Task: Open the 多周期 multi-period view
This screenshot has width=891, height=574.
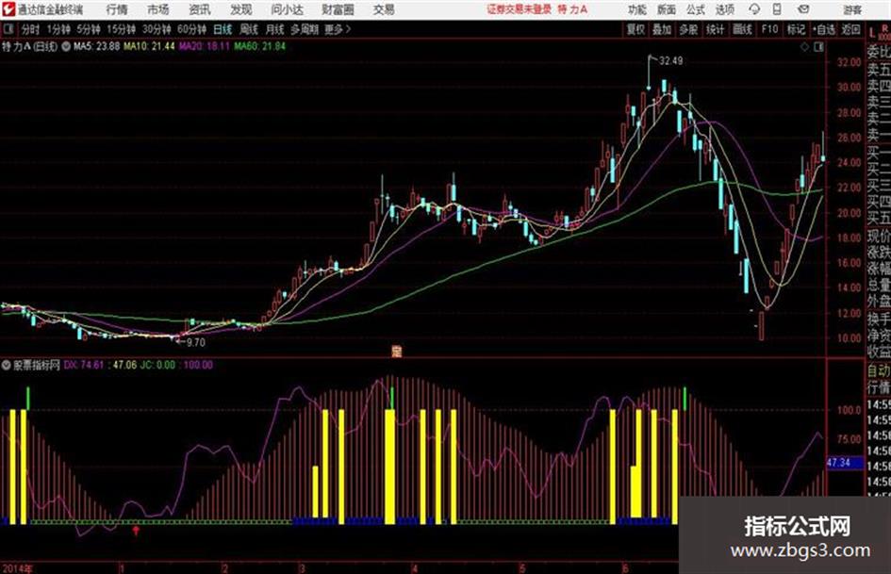Action: point(304,29)
